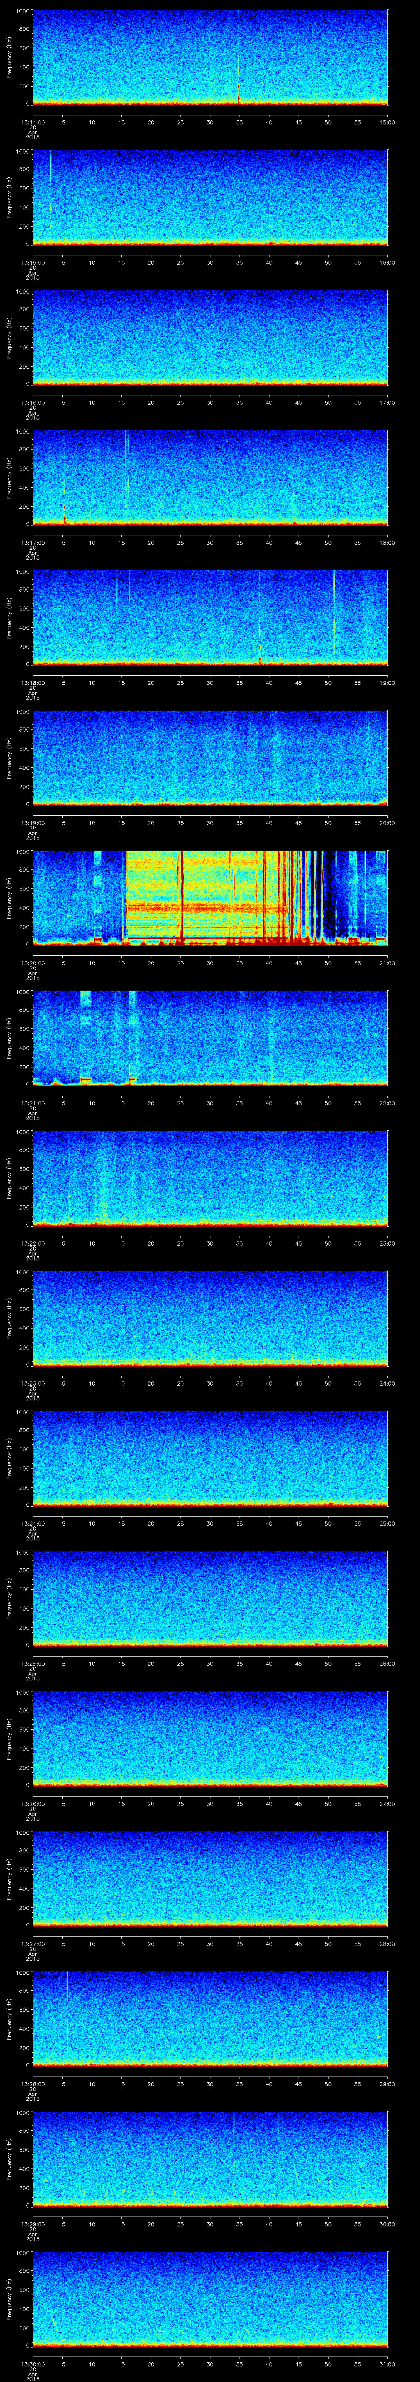Viewport: 420px width, 2382px height.
Task: Click the 13:24:00 start time label
Action: pyautogui.click(x=32, y=1523)
